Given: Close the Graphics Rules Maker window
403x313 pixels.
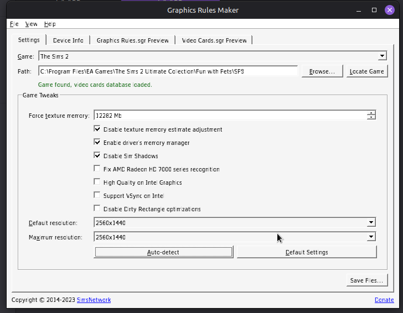Looking at the screenshot, I should click(390, 10).
